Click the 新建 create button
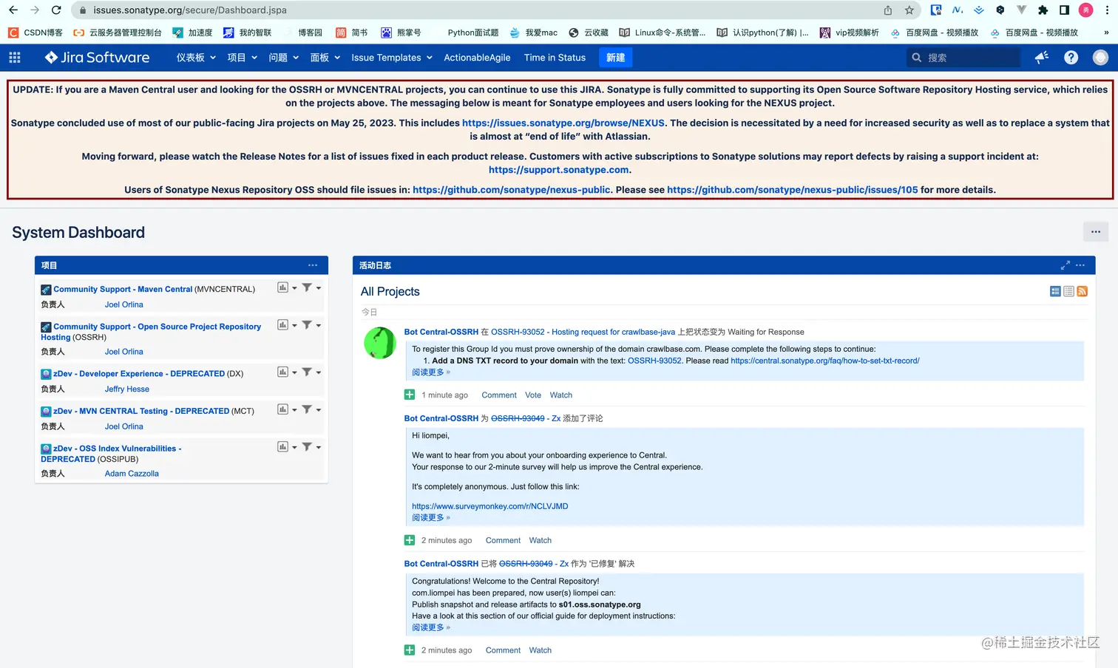Viewport: 1118px width, 668px height. coord(615,58)
